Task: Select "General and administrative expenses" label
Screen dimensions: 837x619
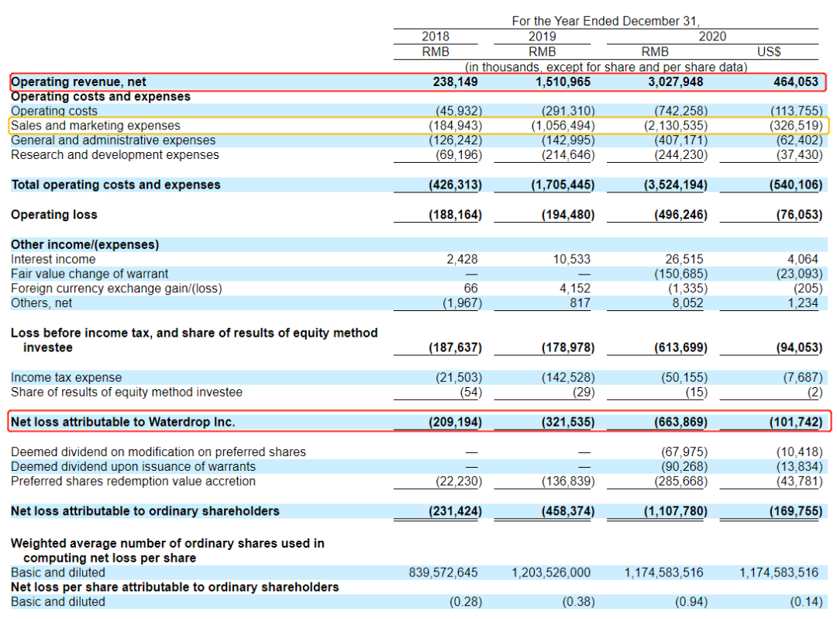Action: pyautogui.click(x=113, y=140)
